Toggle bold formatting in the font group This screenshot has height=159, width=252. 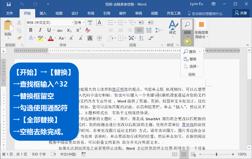31,30
